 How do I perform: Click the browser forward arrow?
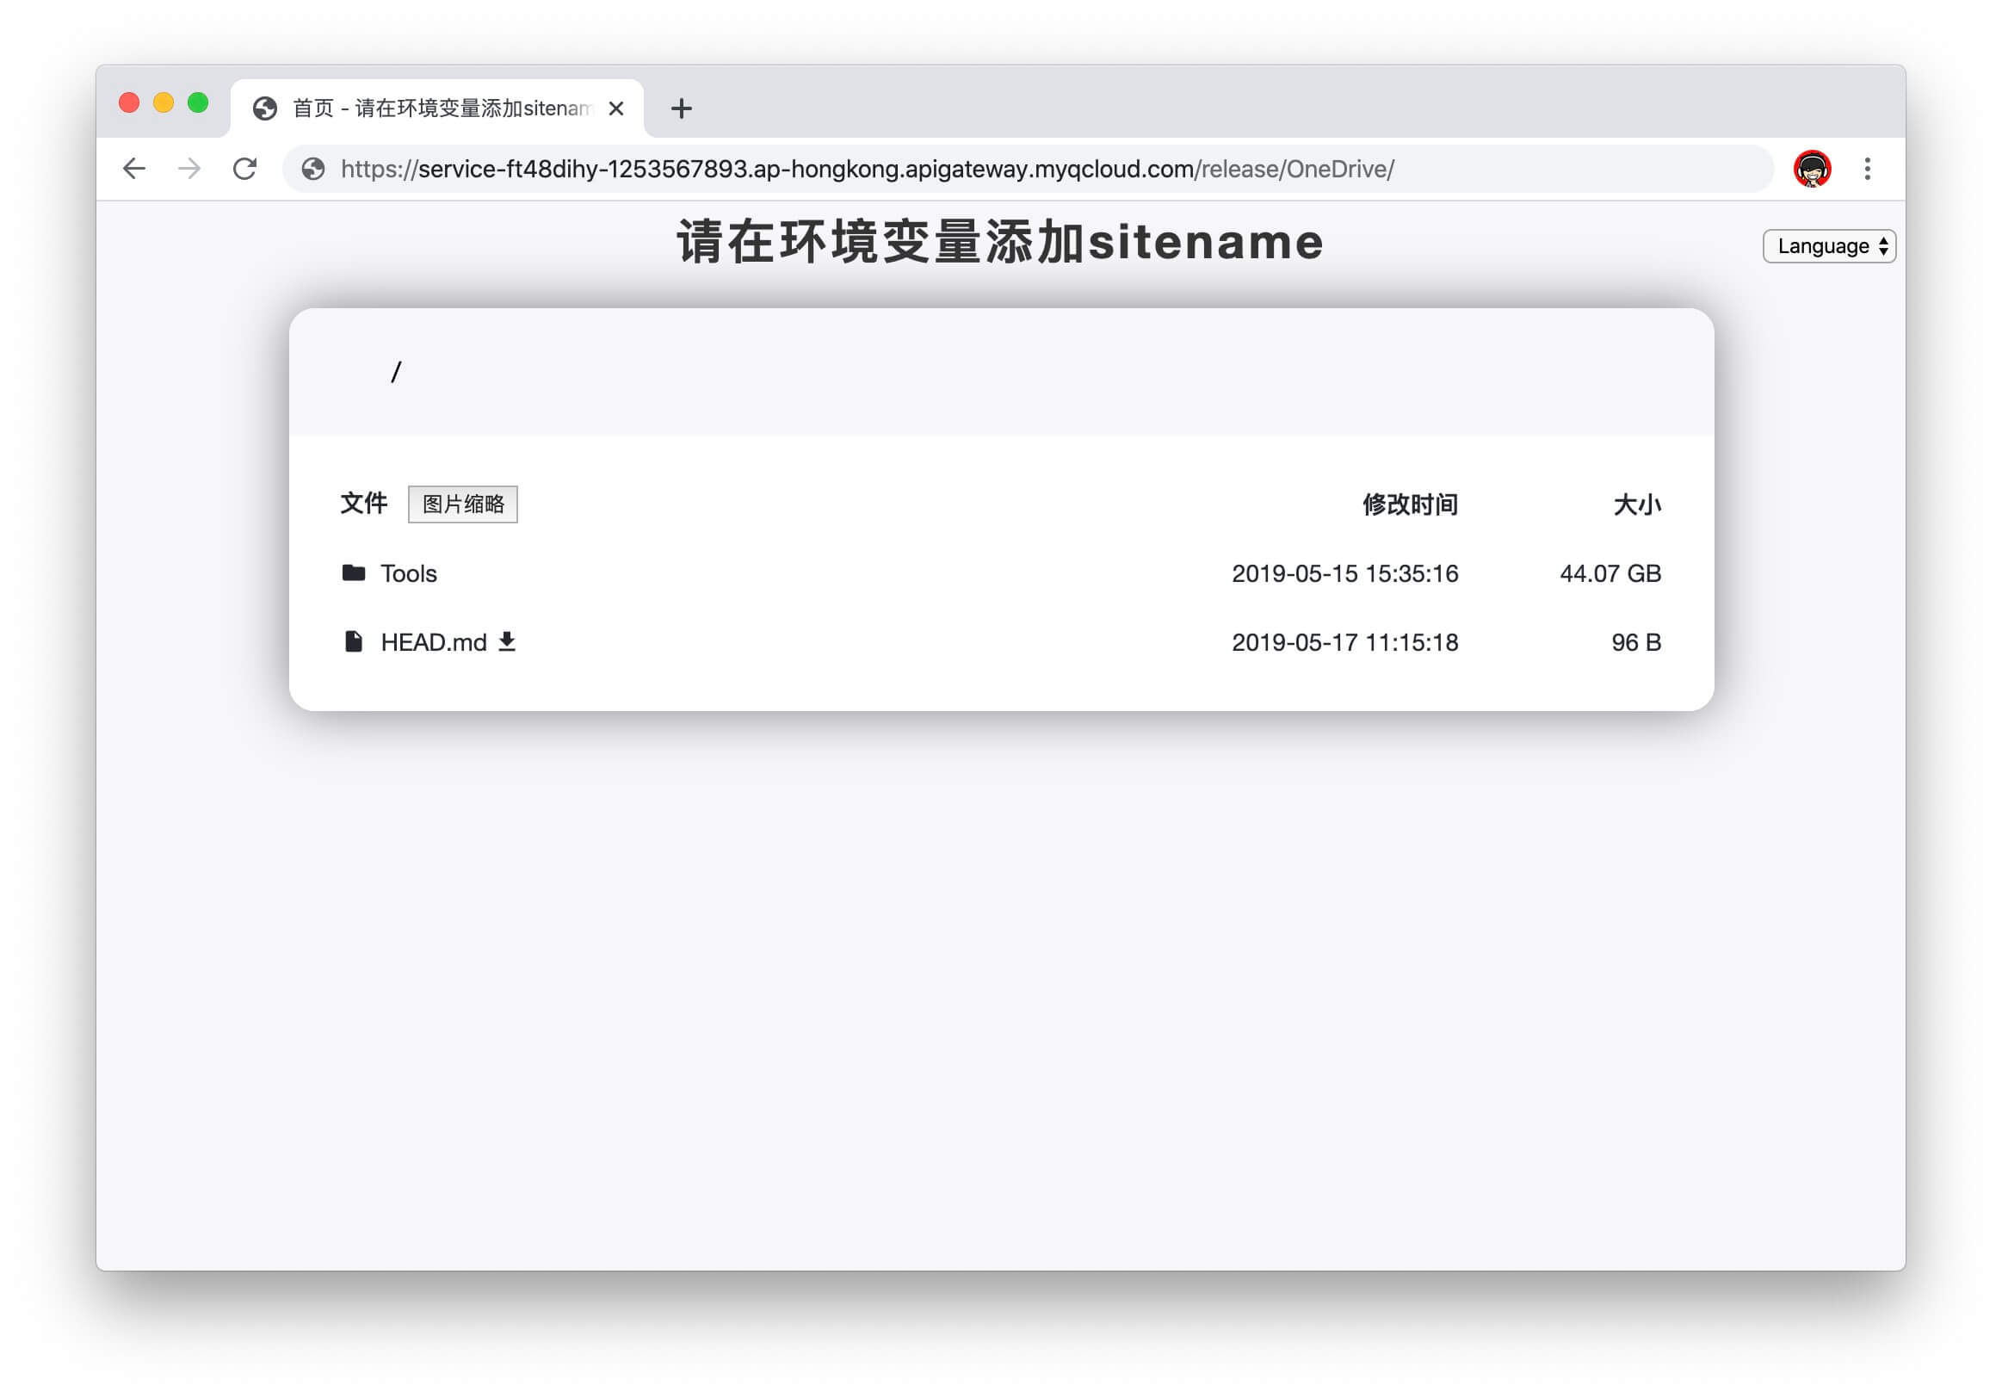(x=189, y=169)
